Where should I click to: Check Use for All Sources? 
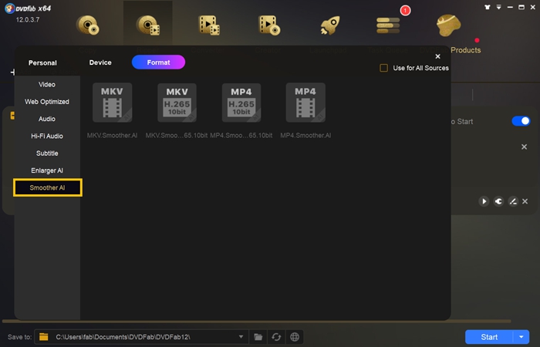[383, 68]
